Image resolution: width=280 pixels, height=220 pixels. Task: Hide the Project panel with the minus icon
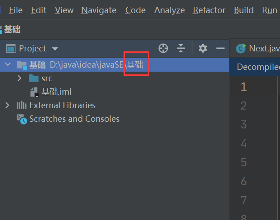(x=220, y=48)
